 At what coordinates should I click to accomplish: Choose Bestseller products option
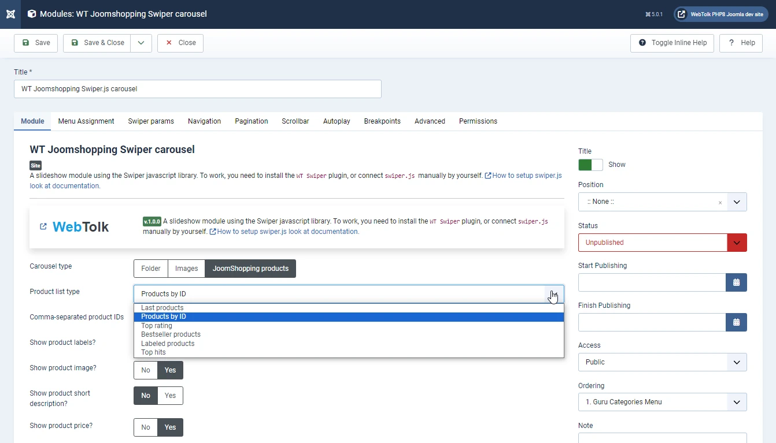click(x=349, y=334)
